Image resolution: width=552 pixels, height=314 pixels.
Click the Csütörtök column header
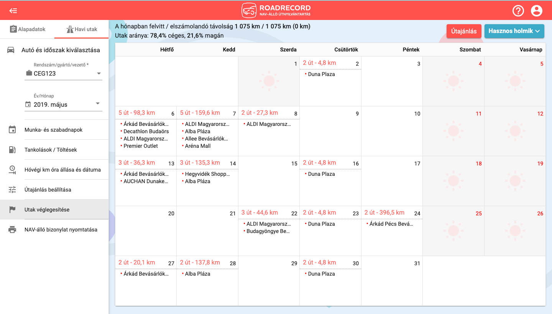(346, 50)
